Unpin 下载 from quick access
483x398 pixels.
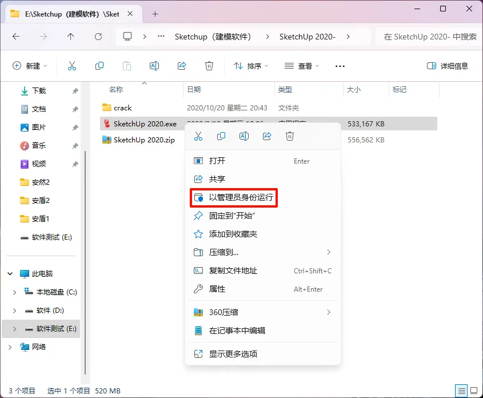(x=75, y=91)
